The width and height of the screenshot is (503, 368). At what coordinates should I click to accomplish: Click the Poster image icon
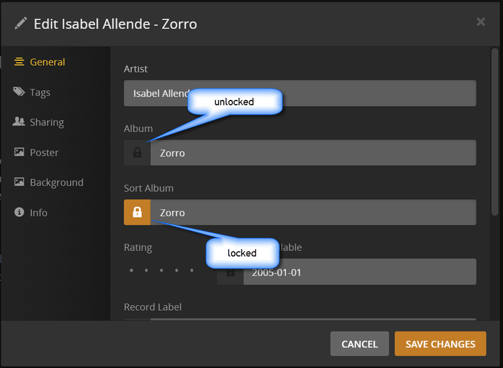[19, 152]
